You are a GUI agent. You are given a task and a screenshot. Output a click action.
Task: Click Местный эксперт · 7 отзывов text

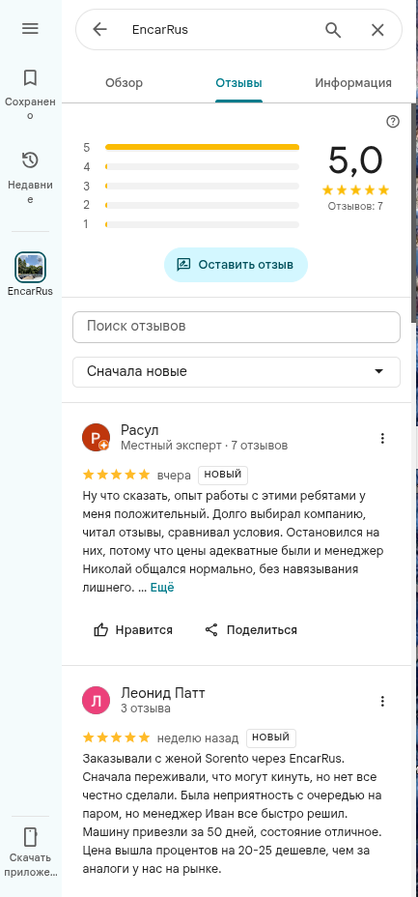tap(205, 445)
